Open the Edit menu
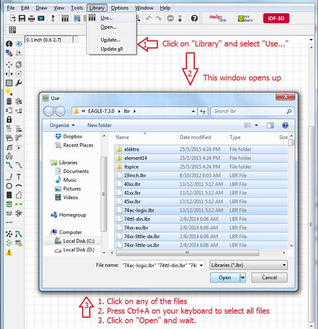The height and width of the screenshot is (329, 318). (25, 8)
